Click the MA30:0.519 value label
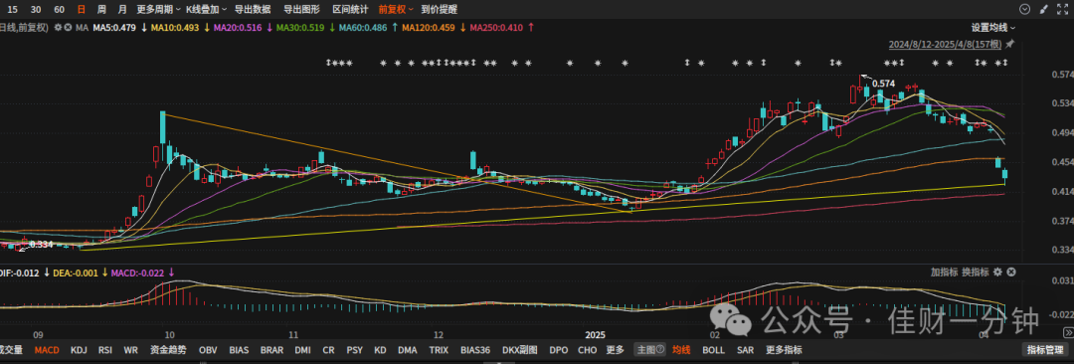Viewport: 1074px width, 364px height. pos(301,28)
